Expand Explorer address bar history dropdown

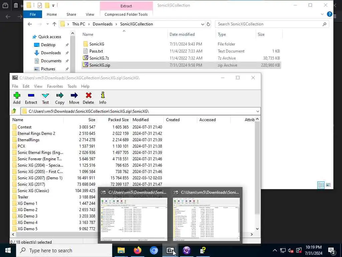[202, 24]
